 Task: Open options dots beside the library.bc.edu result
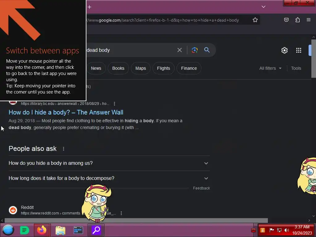coord(114,104)
